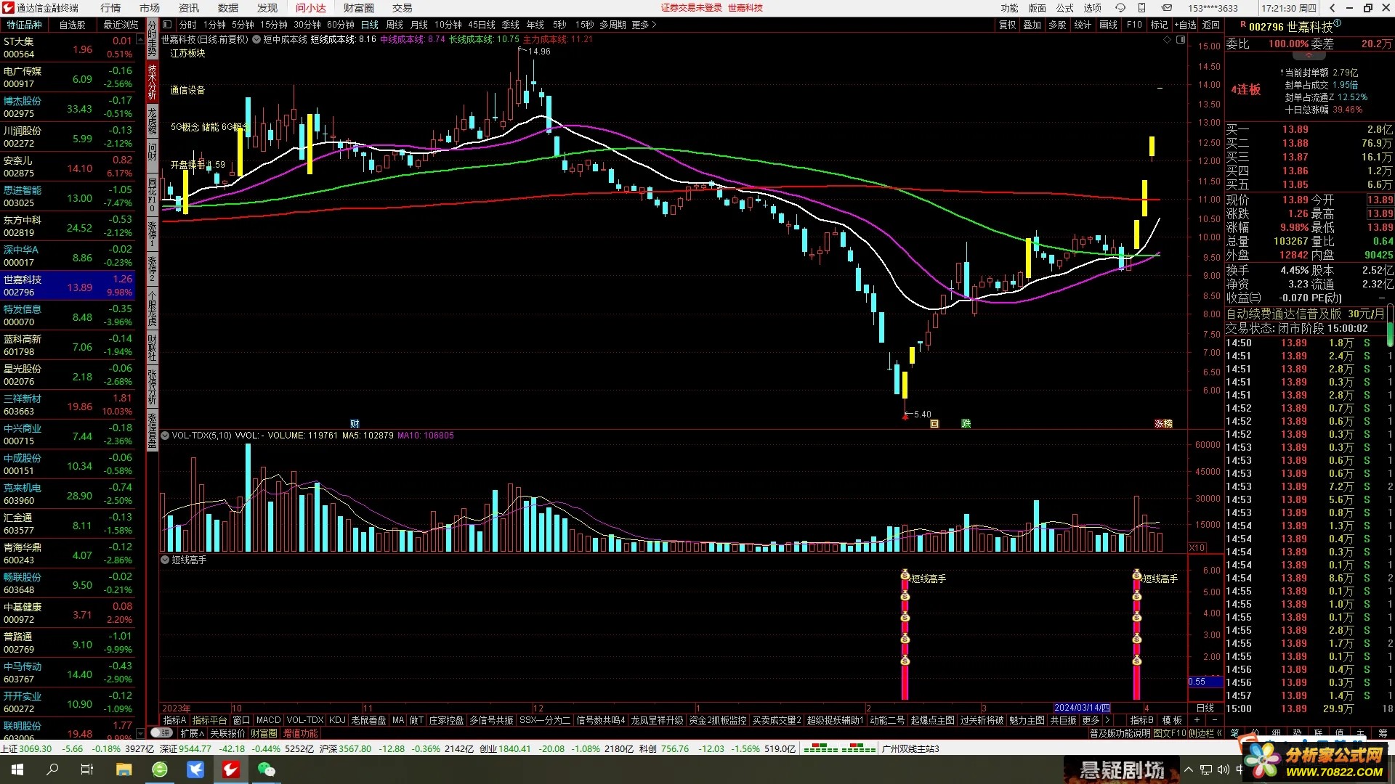Add stock with +自选 button
This screenshot has height=784, width=1395.
1185,25
